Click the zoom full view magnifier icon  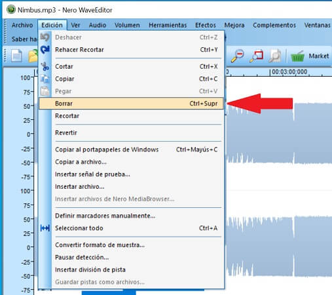275,56
